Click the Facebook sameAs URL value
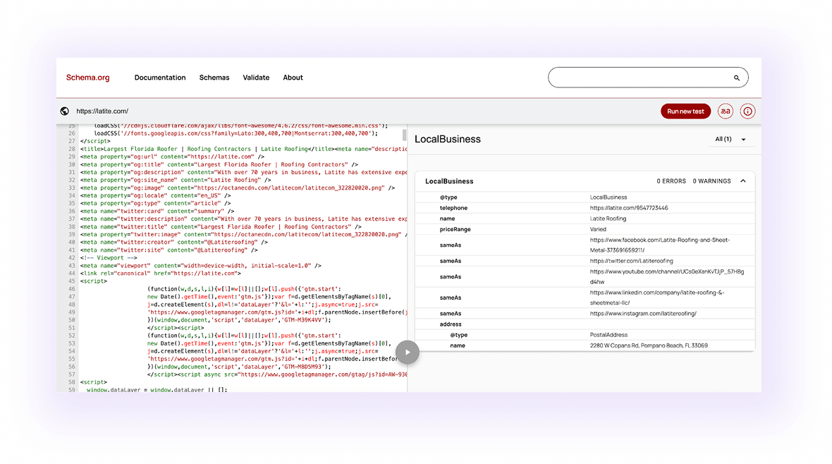This screenshot has height=464, width=832. click(x=659, y=245)
